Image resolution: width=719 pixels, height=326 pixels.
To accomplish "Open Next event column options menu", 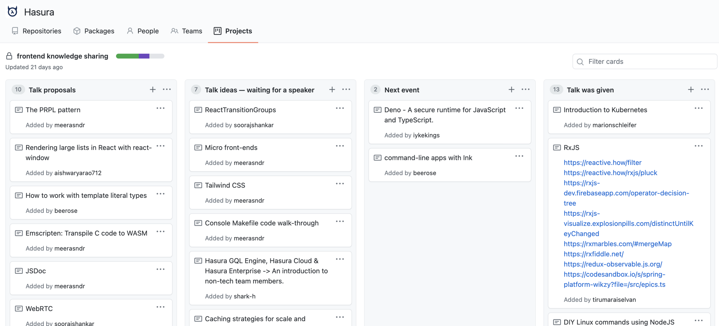I will tap(525, 89).
